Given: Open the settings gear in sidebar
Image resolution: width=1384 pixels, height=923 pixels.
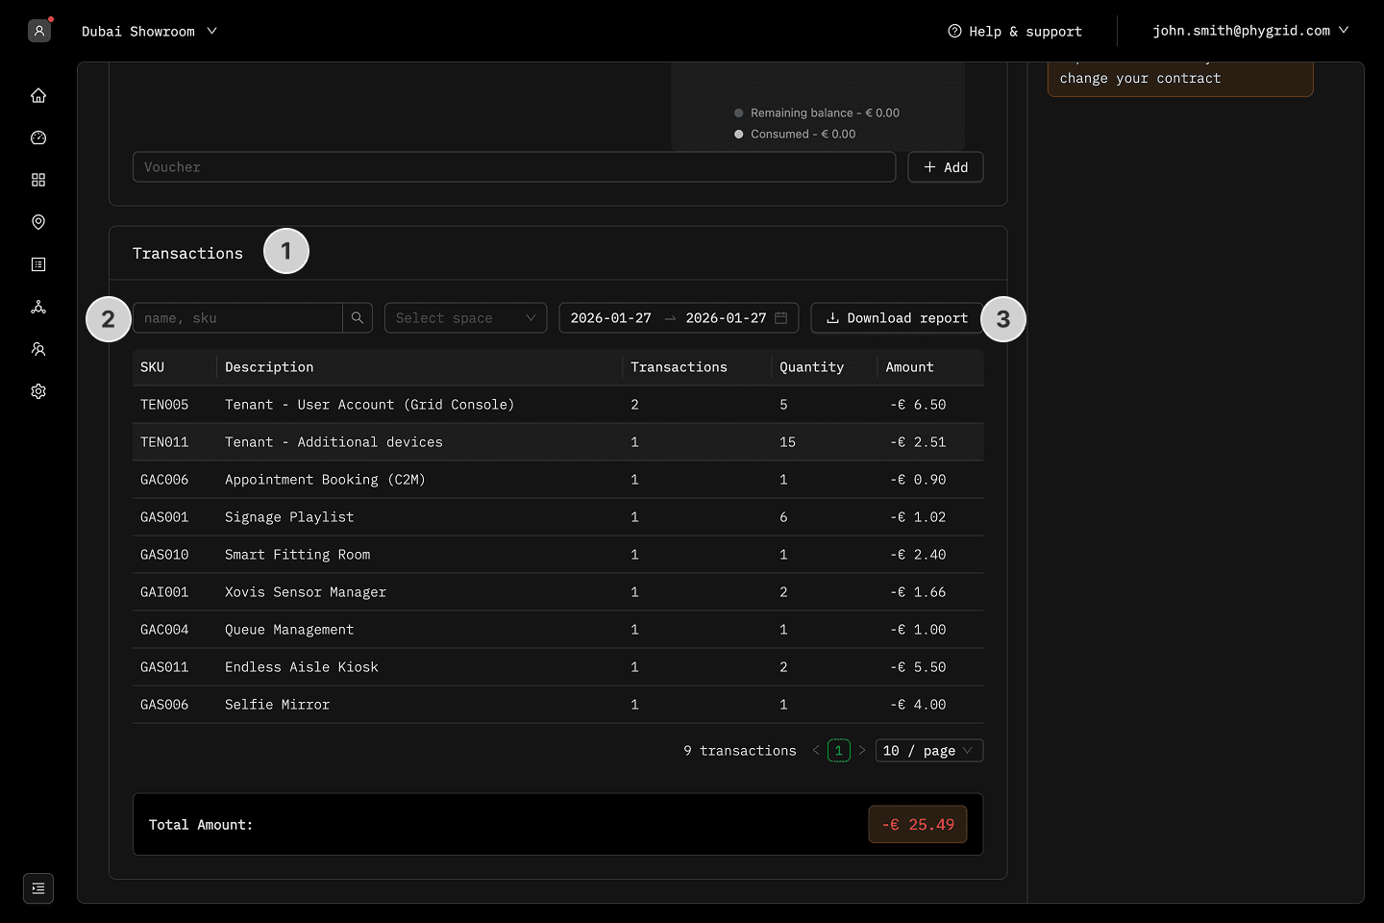Looking at the screenshot, I should point(38,391).
